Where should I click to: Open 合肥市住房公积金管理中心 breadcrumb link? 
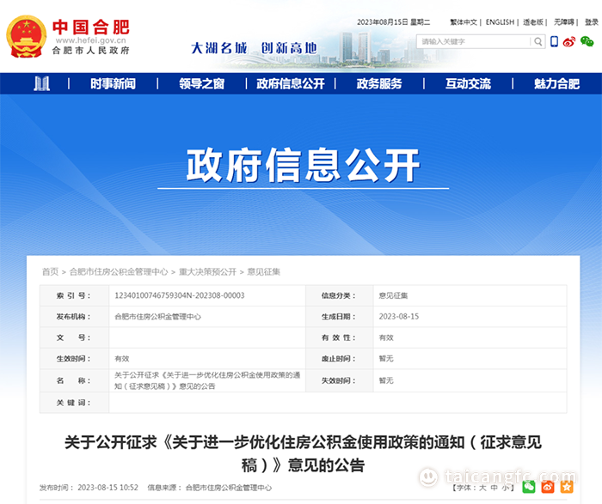click(x=119, y=271)
